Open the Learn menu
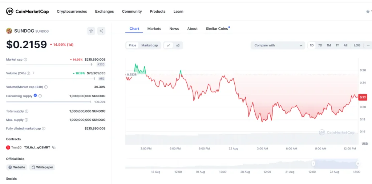This screenshot has width=372, height=184. click(x=178, y=11)
